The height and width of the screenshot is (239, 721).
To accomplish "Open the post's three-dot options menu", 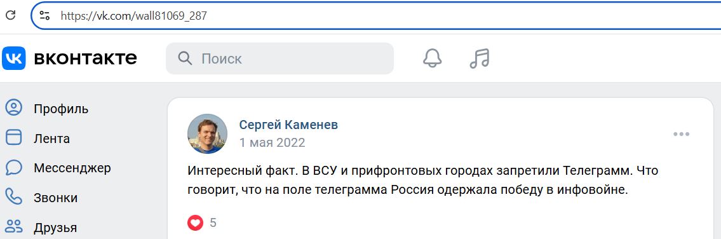I will [681, 134].
